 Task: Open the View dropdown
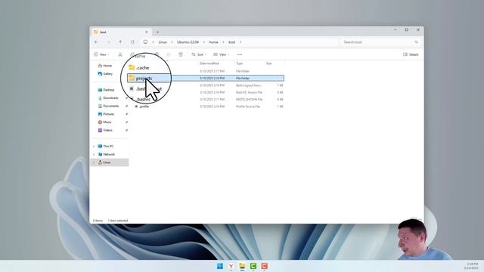pos(222,54)
